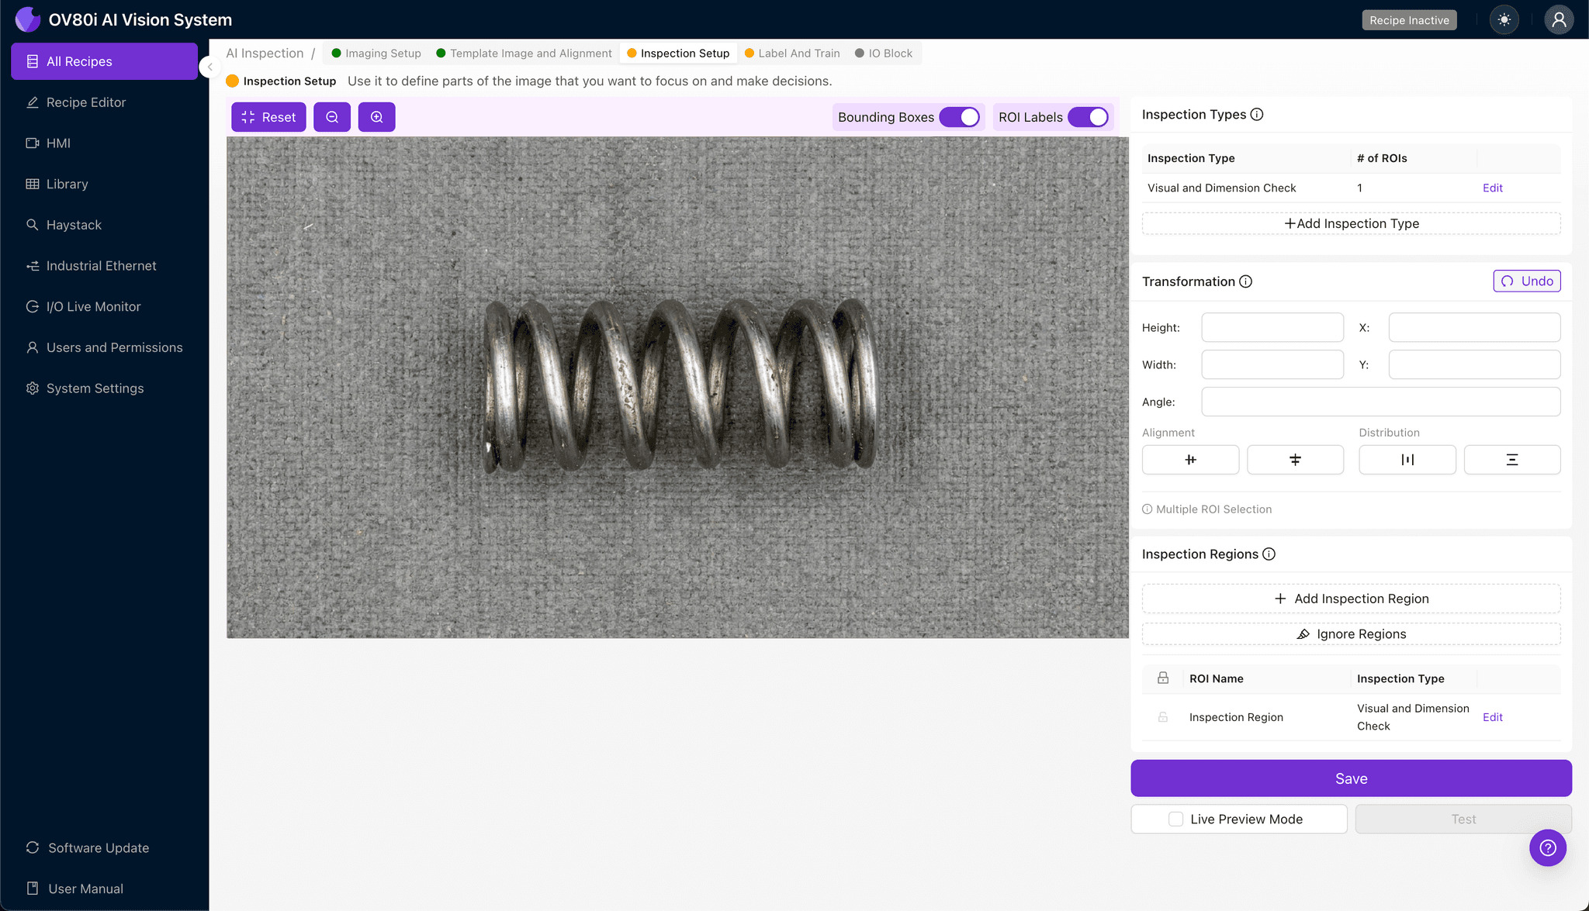Click the Width input field
Screen dimensions: 1589x911
coord(1272,364)
